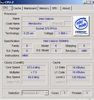Minimize the CPU-Z window
Viewport: 94px width, 100px height.
pos(85,2)
